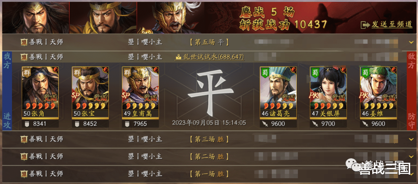This screenshot has height=184, width=418.
Task: Expand the 第二场 胜 battle row chevron
Action: [x=411, y=157]
